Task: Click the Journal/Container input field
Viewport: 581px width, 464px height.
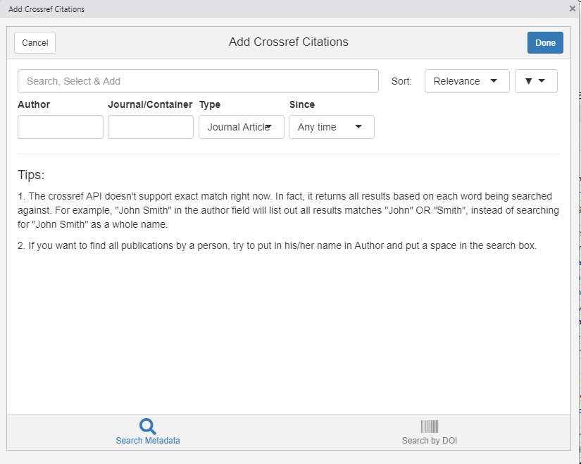Action: [151, 127]
